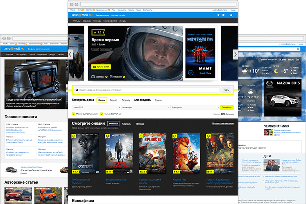
Task: Open the bookmark icon in Kino header
Action: 224,15
